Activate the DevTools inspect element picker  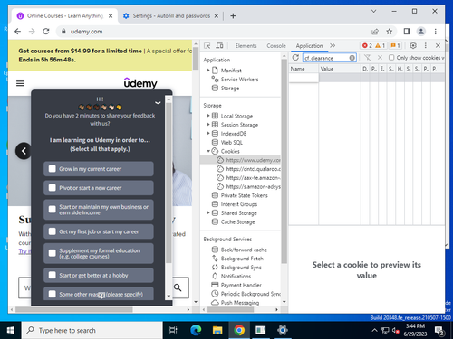207,45
